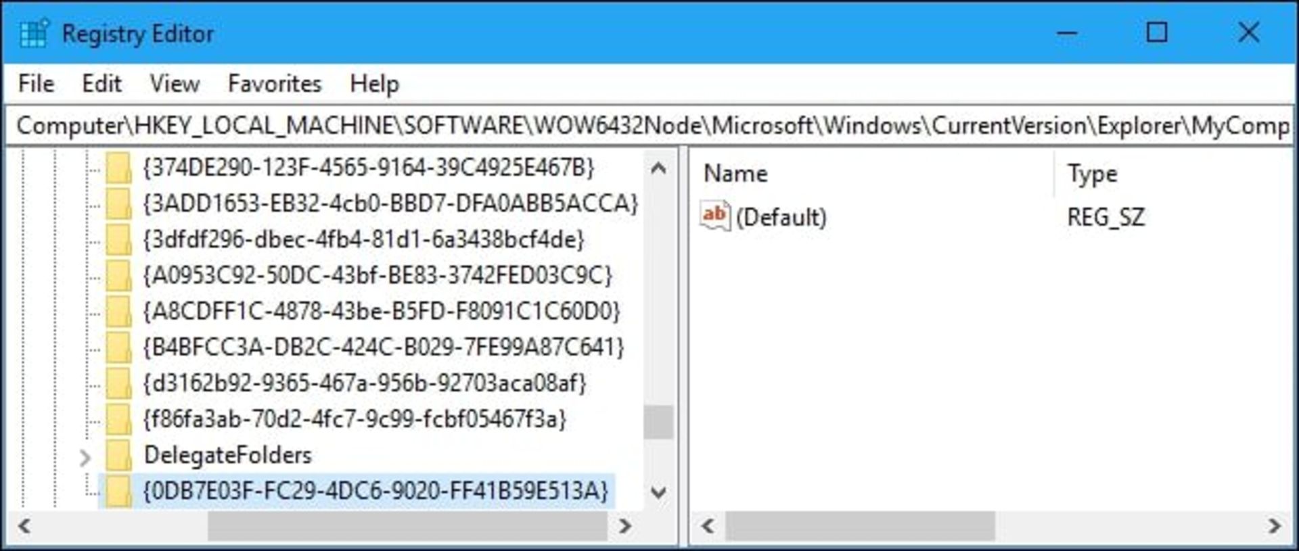Select key {B4BFCC3A-DB2C-424C-B029-7FE99A87C641}
Image resolution: width=1299 pixels, height=551 pixels.
coord(384,347)
